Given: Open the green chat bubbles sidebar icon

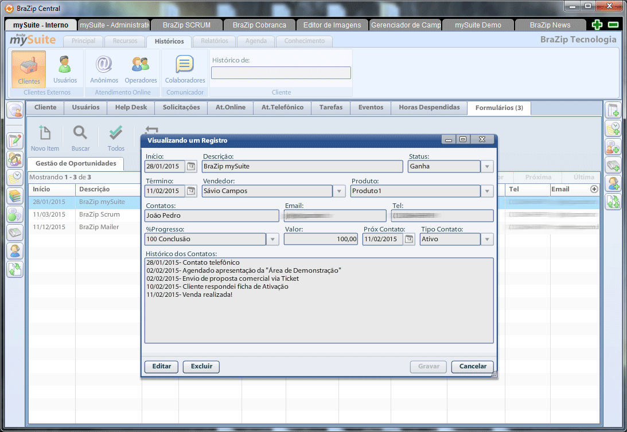Looking at the screenshot, I should pyautogui.click(x=15, y=214).
